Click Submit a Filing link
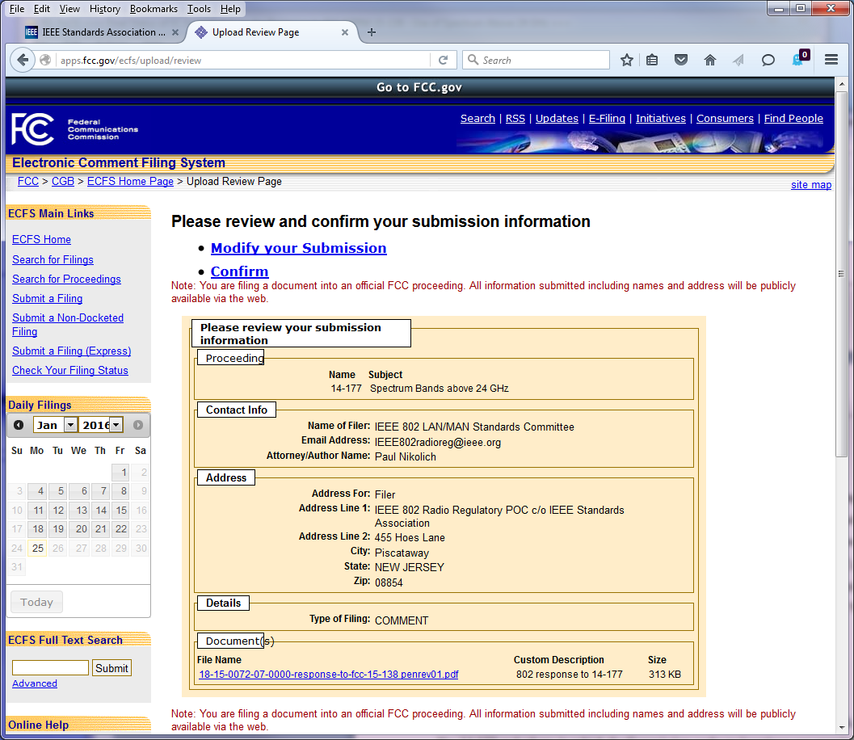The image size is (854, 740). (x=48, y=298)
